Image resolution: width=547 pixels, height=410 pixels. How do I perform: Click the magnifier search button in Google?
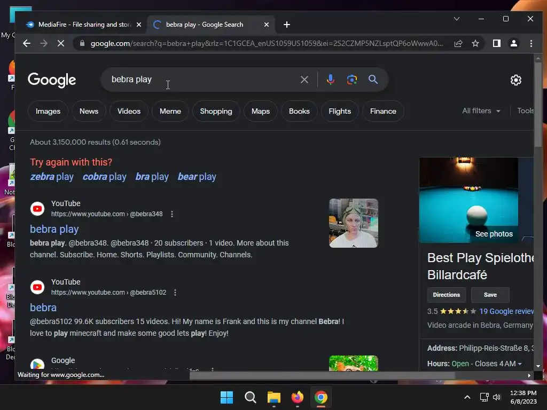click(373, 80)
